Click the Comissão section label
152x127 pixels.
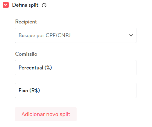pos(26,54)
